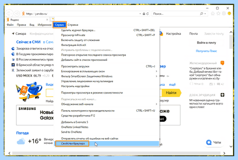Click the ещё link
Viewport: 238px width, 160px height.
click(x=172, y=85)
